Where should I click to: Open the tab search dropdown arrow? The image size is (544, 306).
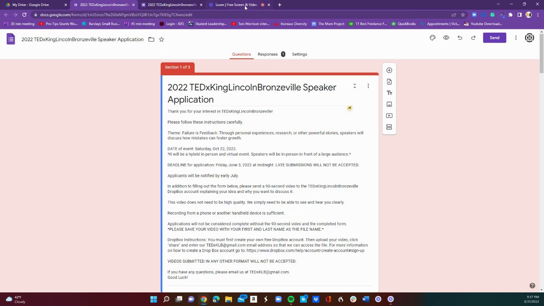[x=498, y=4]
